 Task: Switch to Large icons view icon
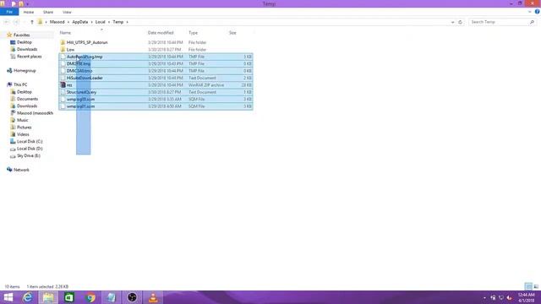[x=536, y=287]
